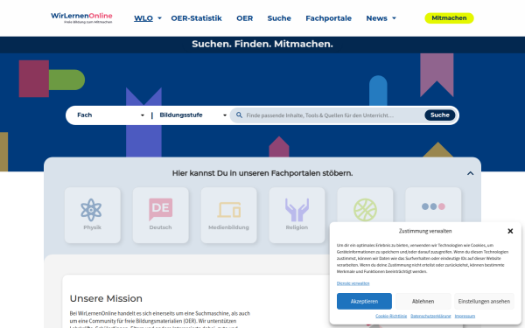Click the Unsere Mission heading
The height and width of the screenshot is (328, 525).
pos(106,298)
